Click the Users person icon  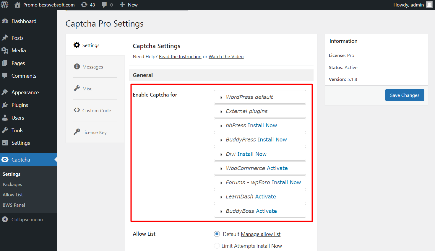pyautogui.click(x=5, y=118)
